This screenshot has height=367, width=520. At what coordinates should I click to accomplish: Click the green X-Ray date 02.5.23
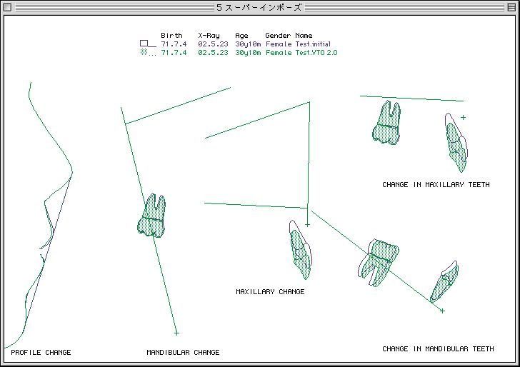point(214,52)
